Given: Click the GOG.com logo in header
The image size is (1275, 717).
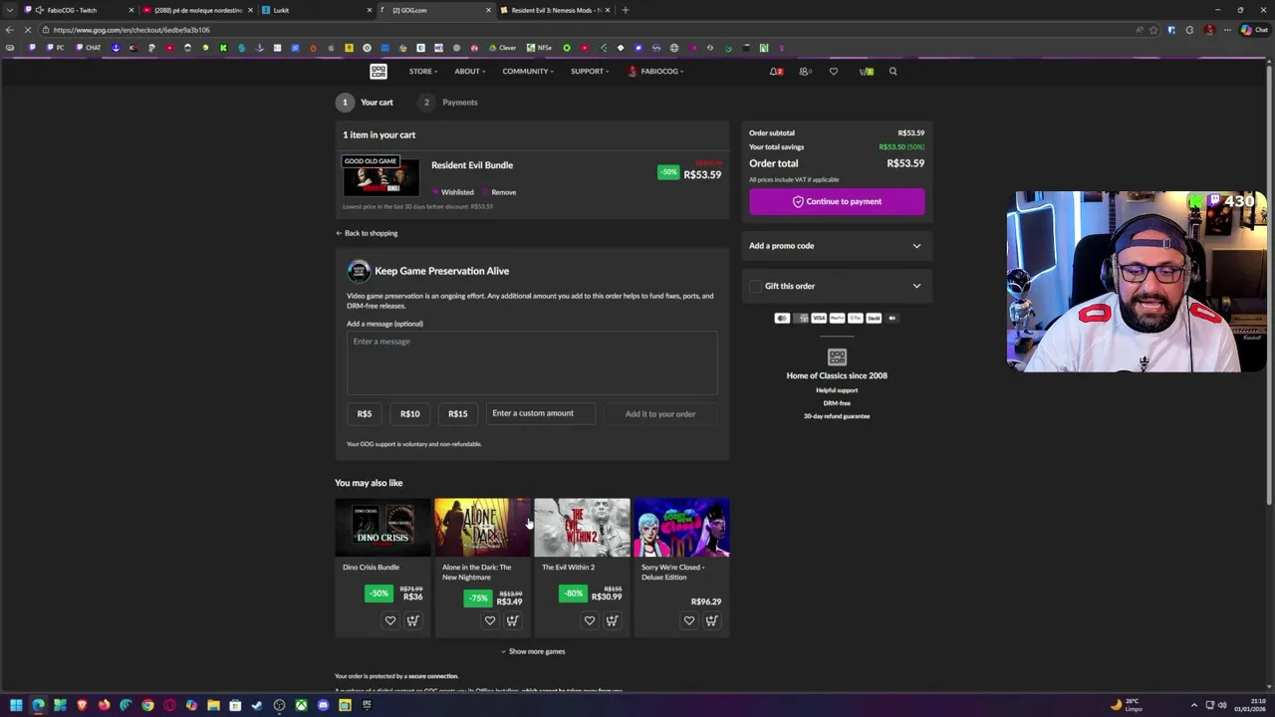Looking at the screenshot, I should (379, 71).
